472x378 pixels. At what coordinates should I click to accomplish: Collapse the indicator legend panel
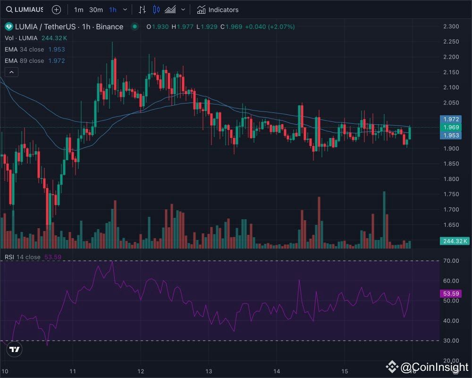tap(11, 72)
